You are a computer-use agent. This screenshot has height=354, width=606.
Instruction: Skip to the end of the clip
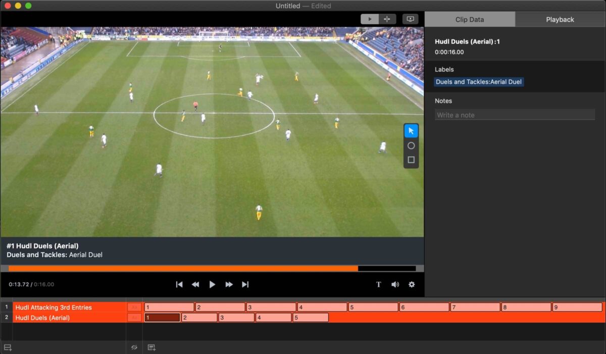[x=245, y=284]
